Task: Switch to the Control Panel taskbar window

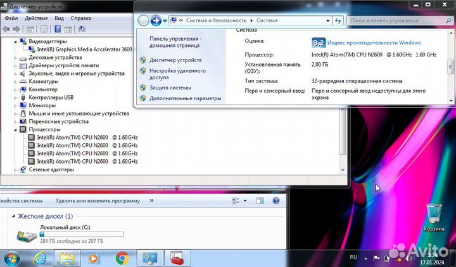Action: (x=149, y=258)
